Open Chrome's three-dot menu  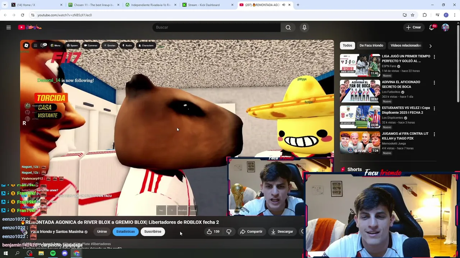(x=455, y=15)
